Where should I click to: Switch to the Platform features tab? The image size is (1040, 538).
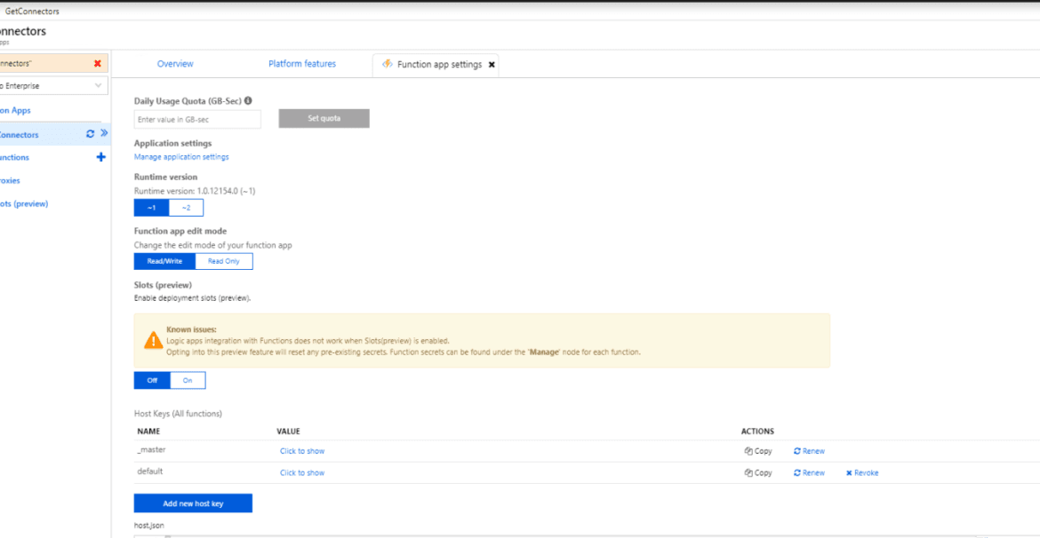point(302,64)
